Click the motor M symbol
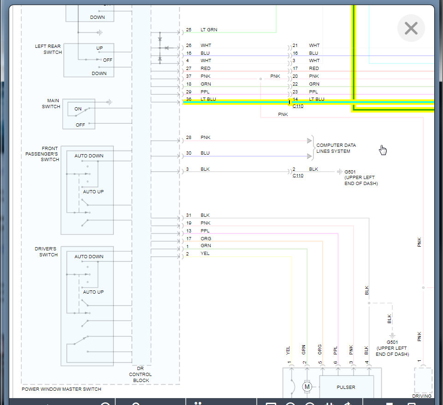 point(307,387)
